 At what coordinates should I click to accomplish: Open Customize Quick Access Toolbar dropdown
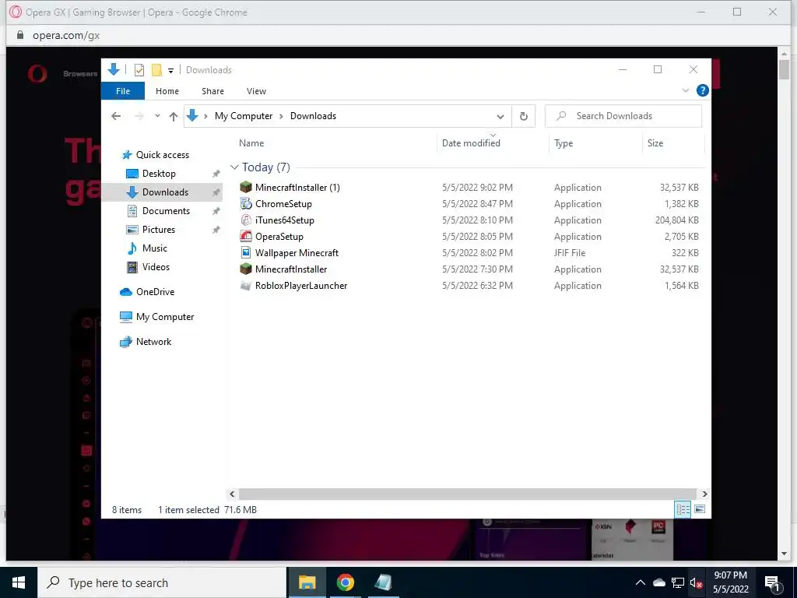coord(170,71)
